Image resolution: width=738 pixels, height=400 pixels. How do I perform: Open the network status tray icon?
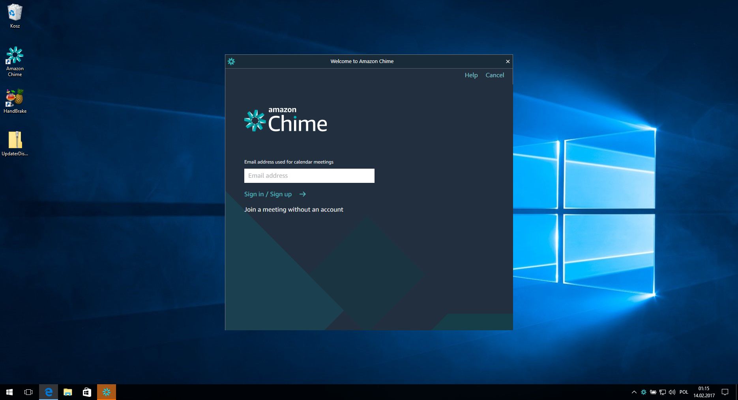pyautogui.click(x=662, y=392)
